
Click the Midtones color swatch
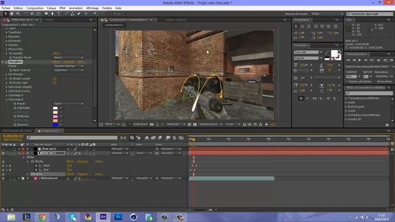pos(55,117)
